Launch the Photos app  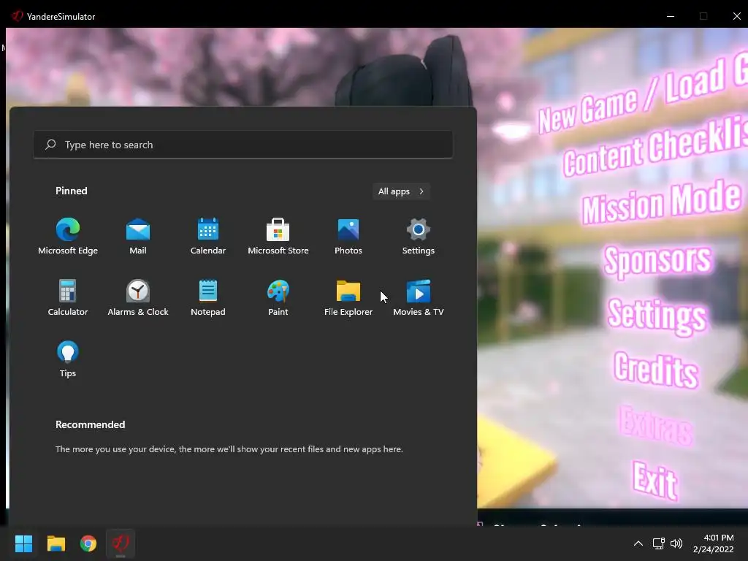click(x=348, y=236)
